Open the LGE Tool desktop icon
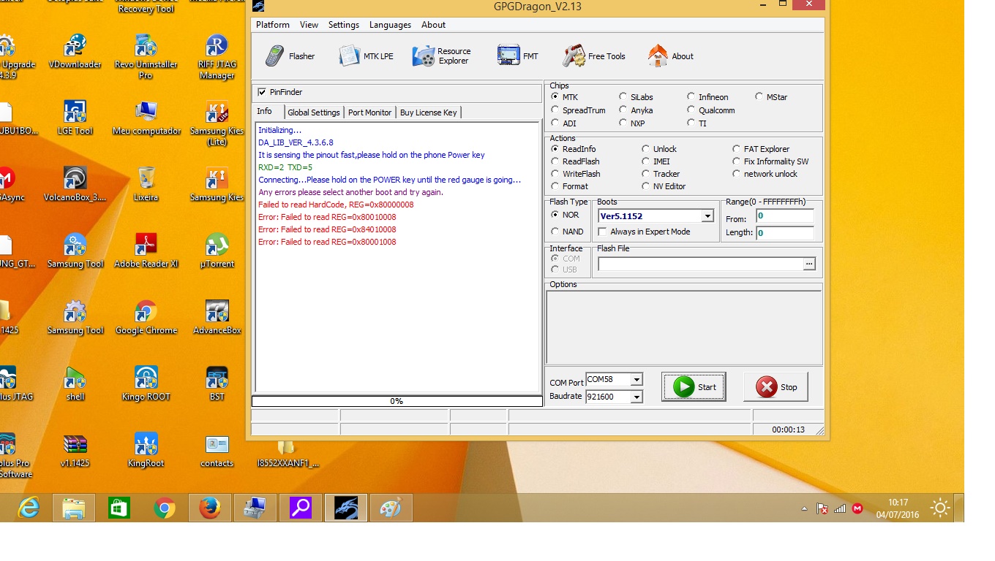The image size is (995, 561). point(75,118)
